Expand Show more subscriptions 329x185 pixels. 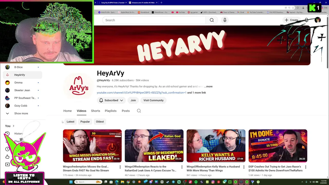tap(21, 113)
